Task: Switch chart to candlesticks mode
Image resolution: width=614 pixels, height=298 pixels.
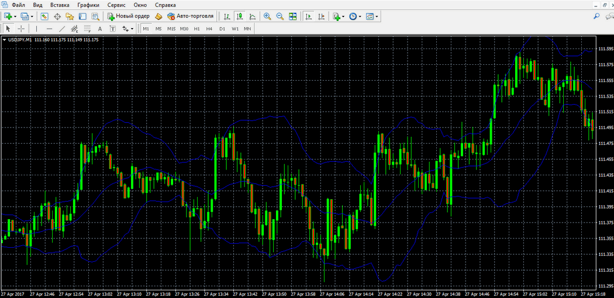Action: tap(240, 16)
